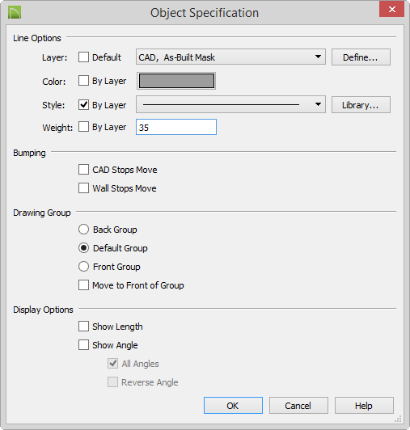410x430 pixels.
Task: Click the Chief Architect app icon in title bar
Action: (x=15, y=13)
